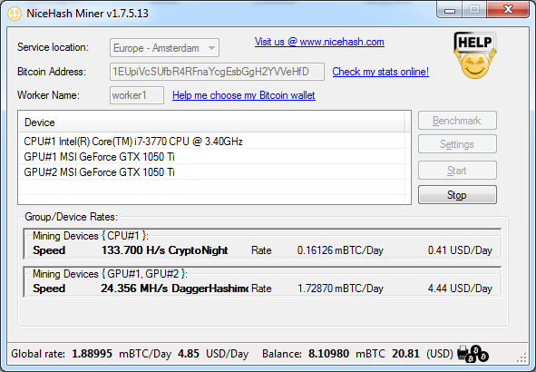This screenshot has height=372, width=536.
Task: Select the GPU#2 MSI GeForce GTX 1050 Ti row
Action: click(x=214, y=172)
